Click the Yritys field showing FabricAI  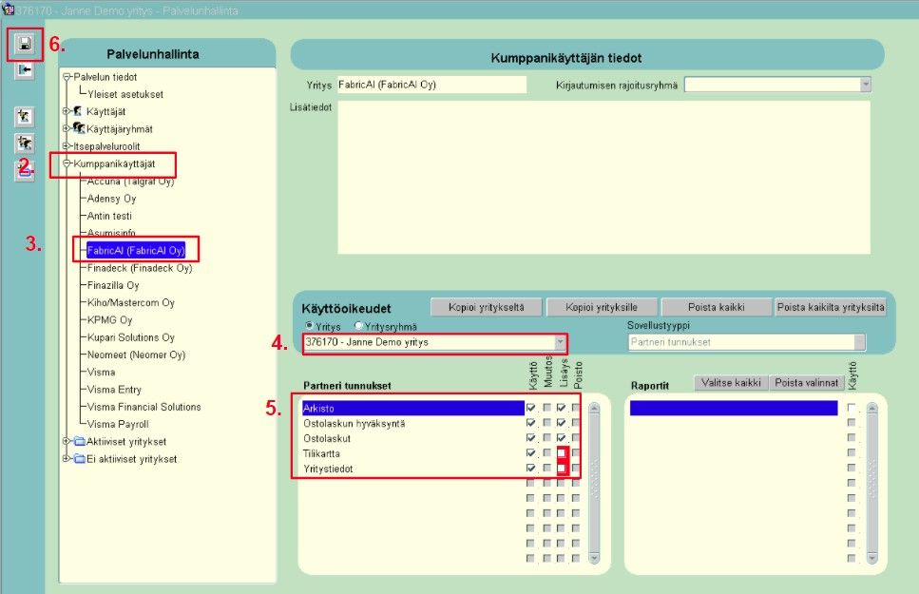click(x=432, y=85)
